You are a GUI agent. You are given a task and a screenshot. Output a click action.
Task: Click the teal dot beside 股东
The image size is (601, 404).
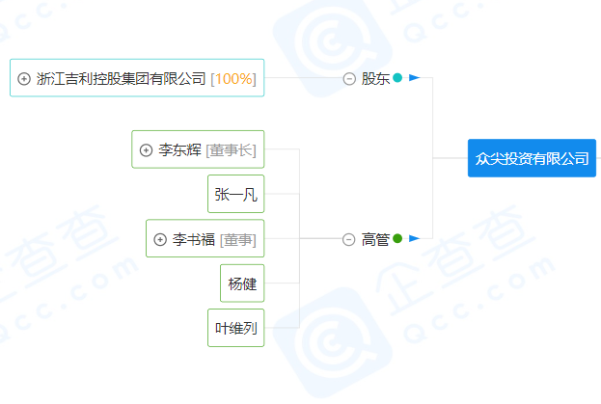pyautogui.click(x=397, y=78)
